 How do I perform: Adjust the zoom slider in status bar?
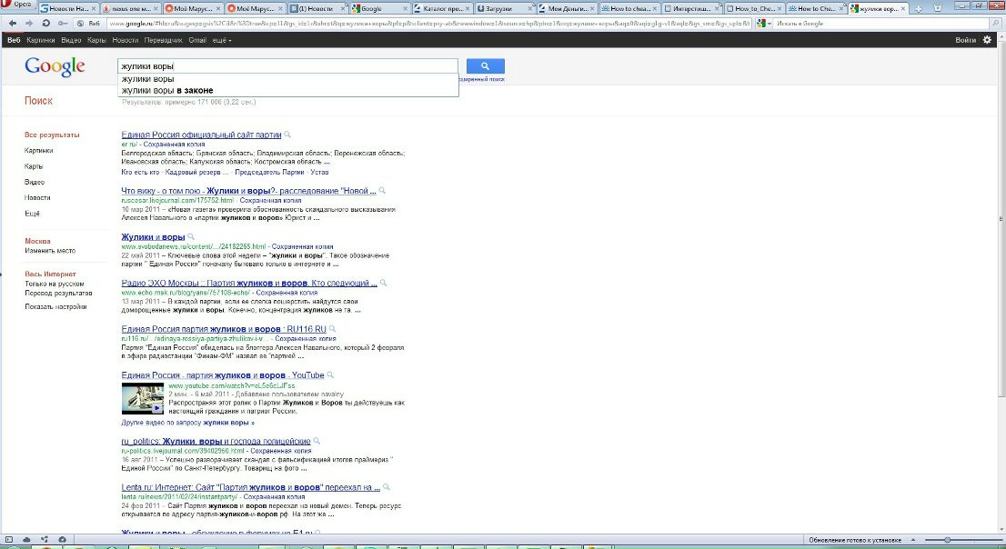(x=948, y=540)
